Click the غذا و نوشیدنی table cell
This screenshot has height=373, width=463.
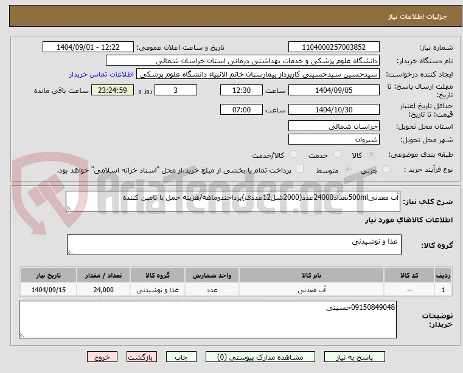click(x=158, y=290)
